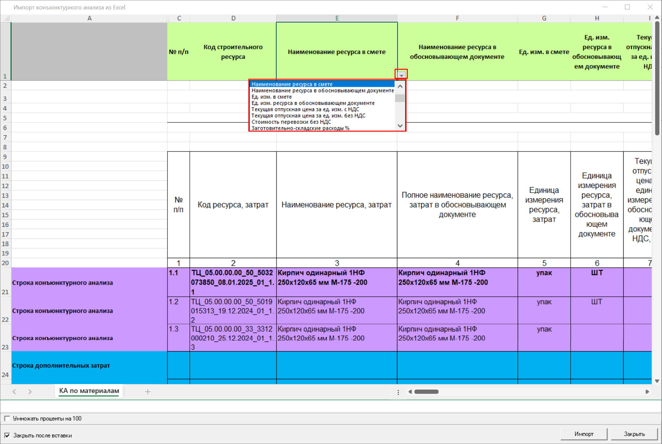Click the previous sheet navigation arrow
The image size is (662, 444).
coord(14,392)
